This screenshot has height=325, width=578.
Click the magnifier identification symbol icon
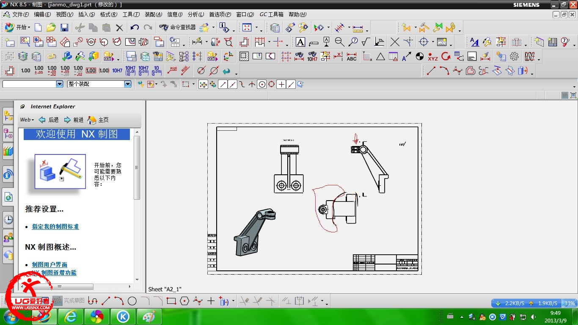(x=339, y=42)
